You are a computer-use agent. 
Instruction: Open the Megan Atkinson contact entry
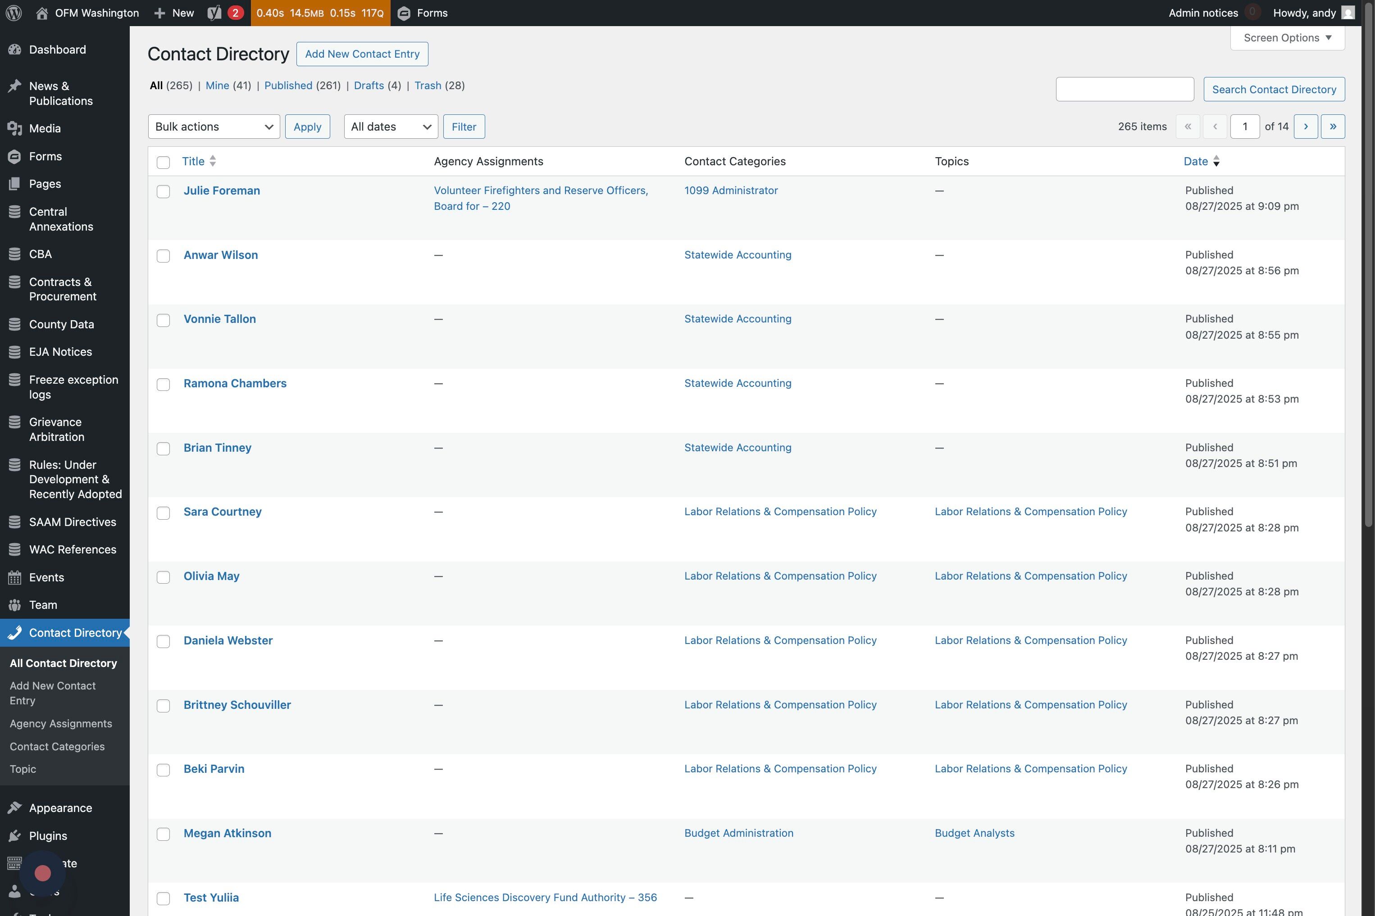pyautogui.click(x=228, y=833)
